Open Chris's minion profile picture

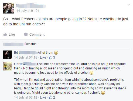[x=8, y=66]
